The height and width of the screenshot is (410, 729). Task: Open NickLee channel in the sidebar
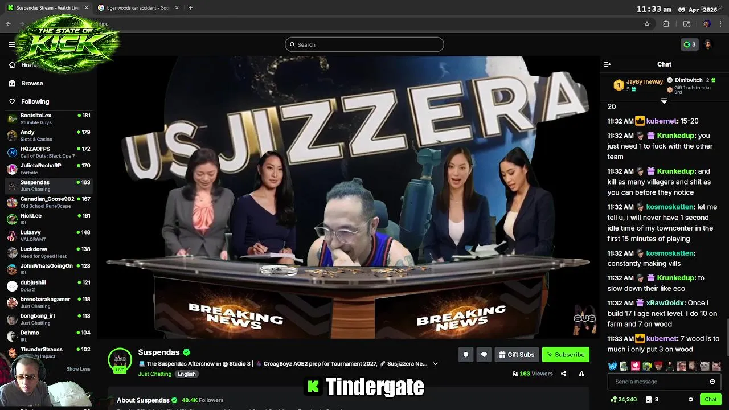pyautogui.click(x=48, y=219)
